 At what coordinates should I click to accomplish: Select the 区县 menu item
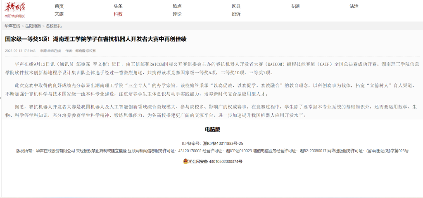tap(236, 6)
